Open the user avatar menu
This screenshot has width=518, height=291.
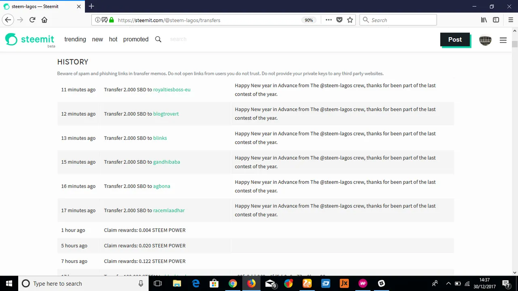click(485, 40)
